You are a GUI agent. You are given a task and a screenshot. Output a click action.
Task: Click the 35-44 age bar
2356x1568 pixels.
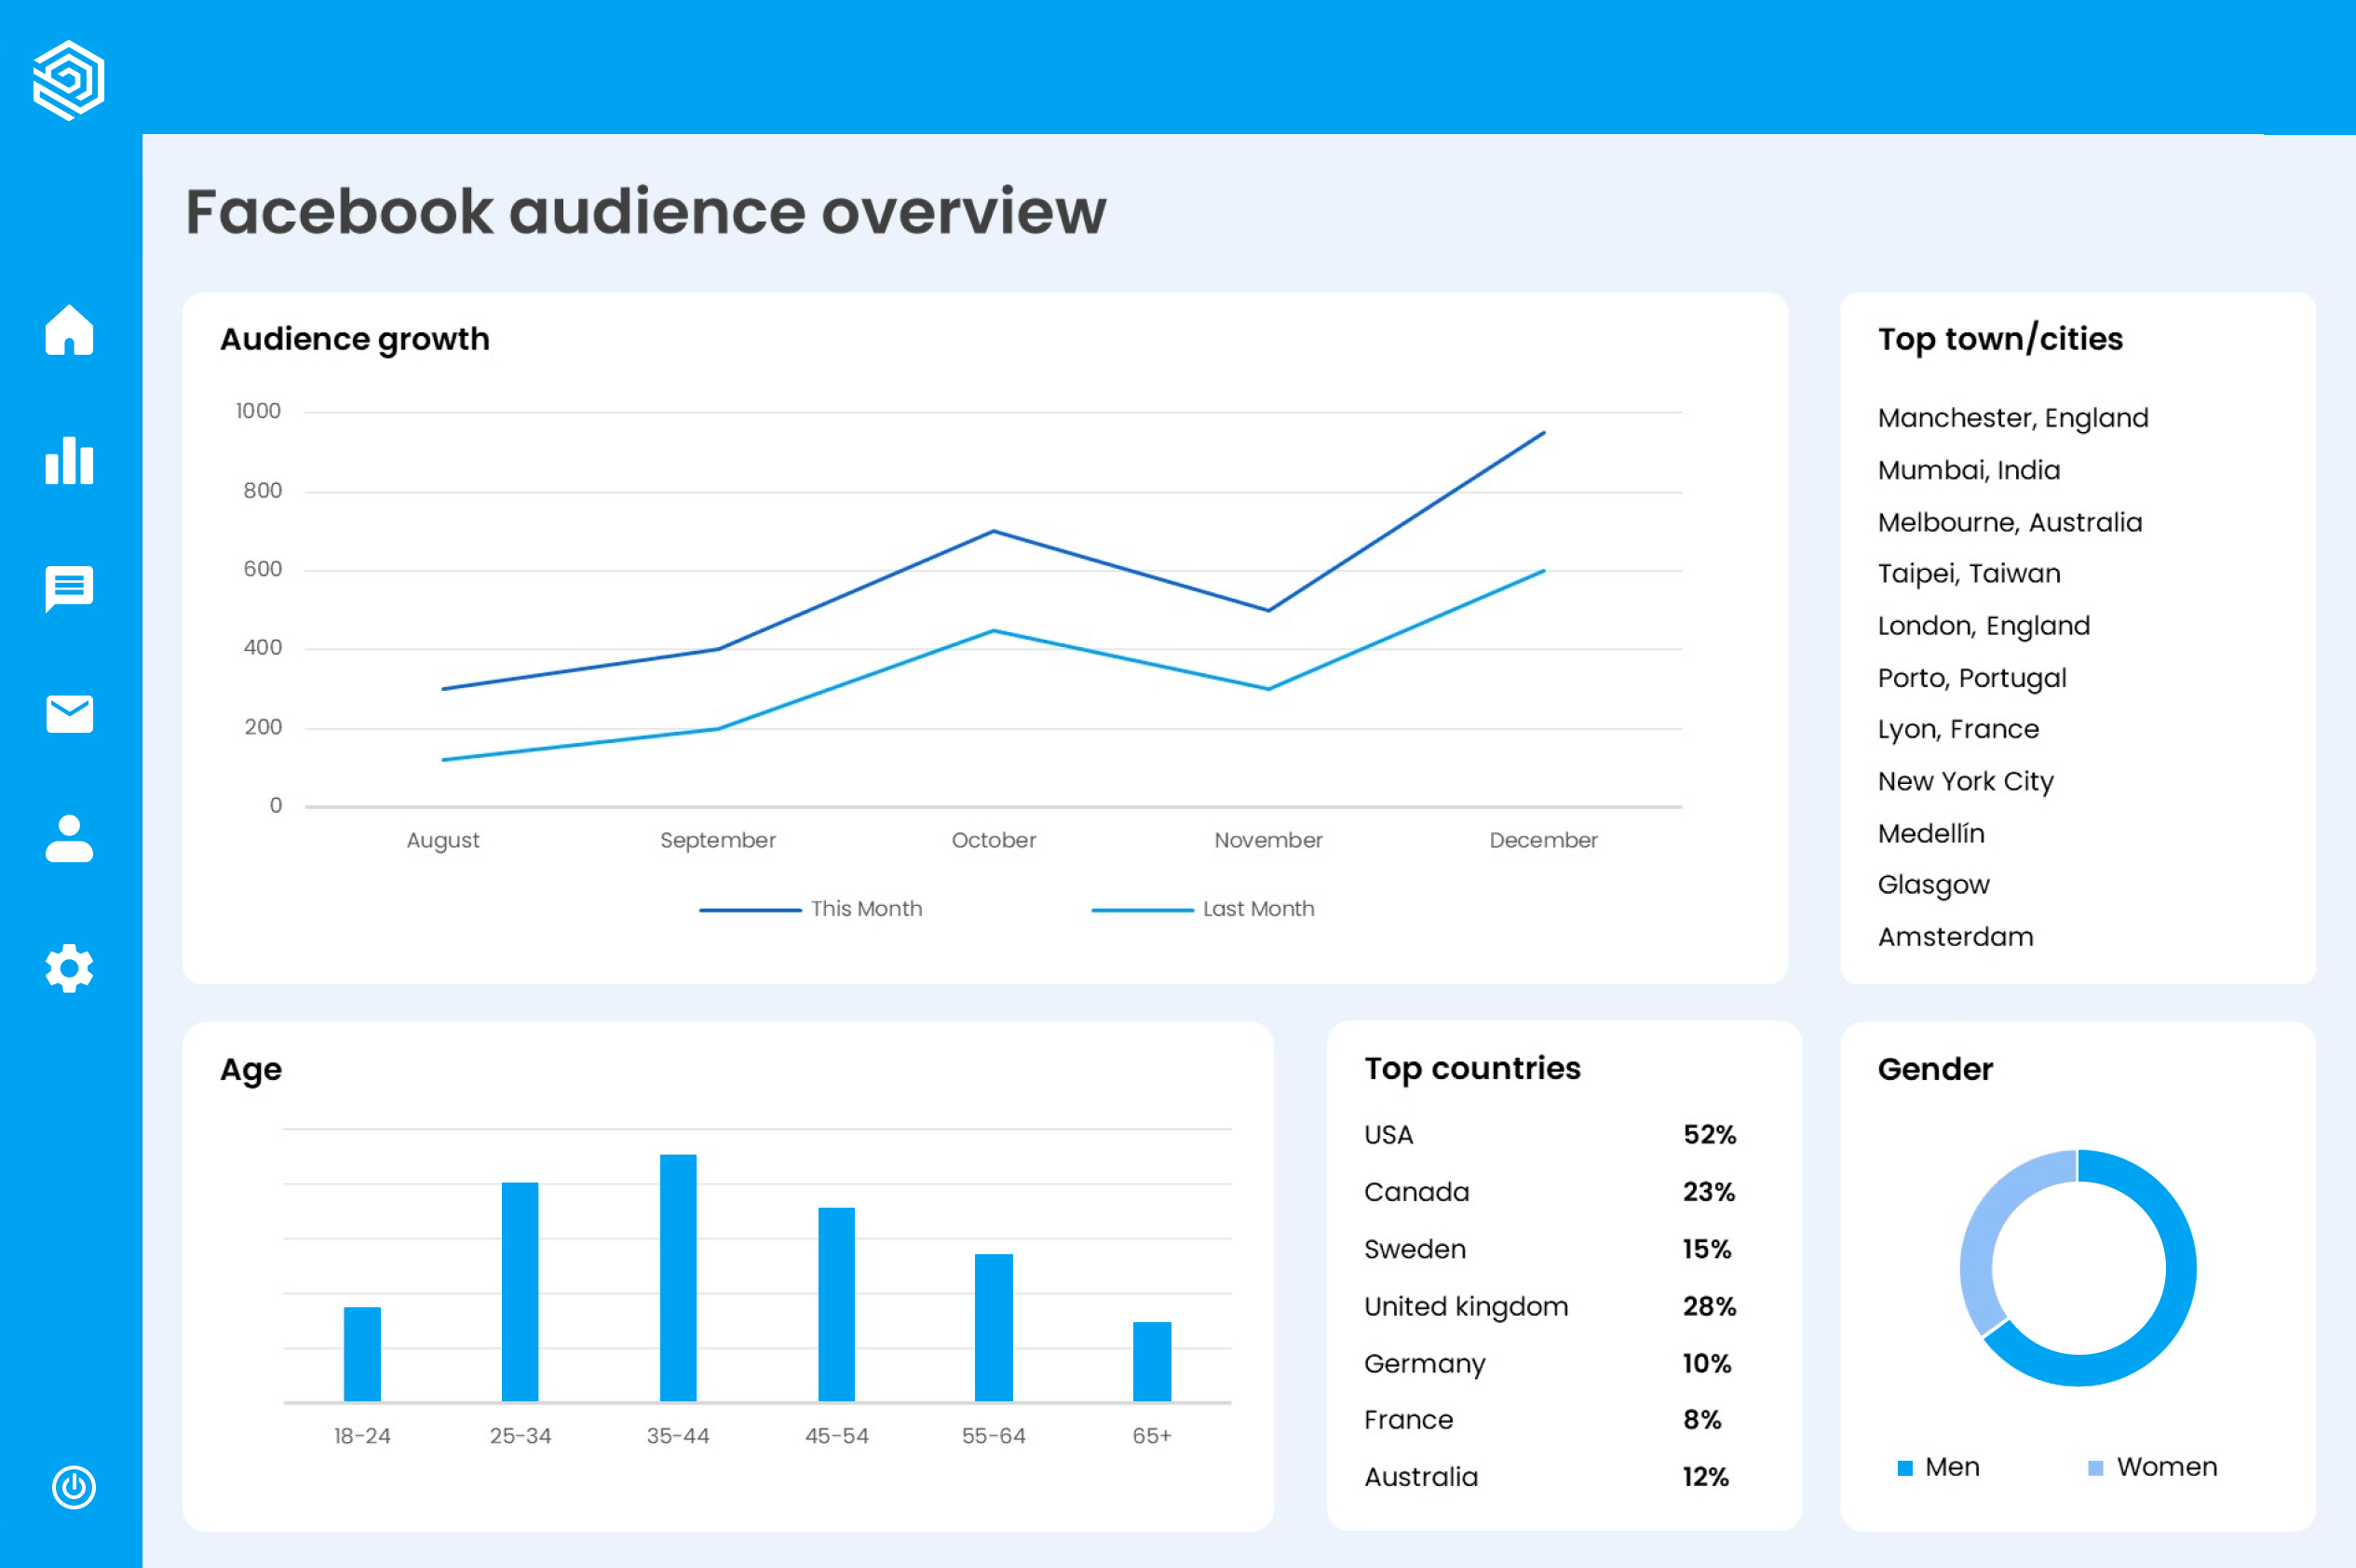678,1278
